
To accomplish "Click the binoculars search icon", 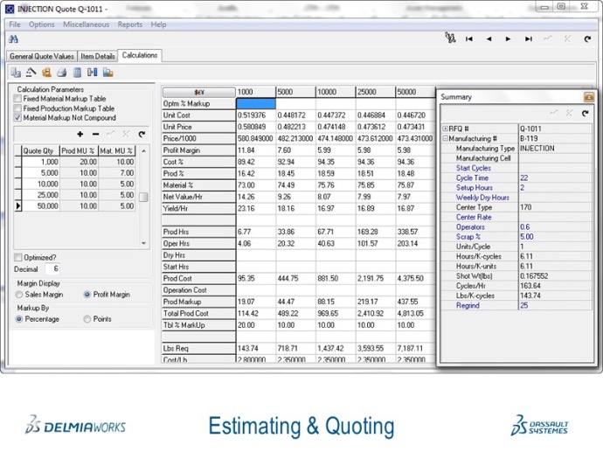I will (x=13, y=39).
